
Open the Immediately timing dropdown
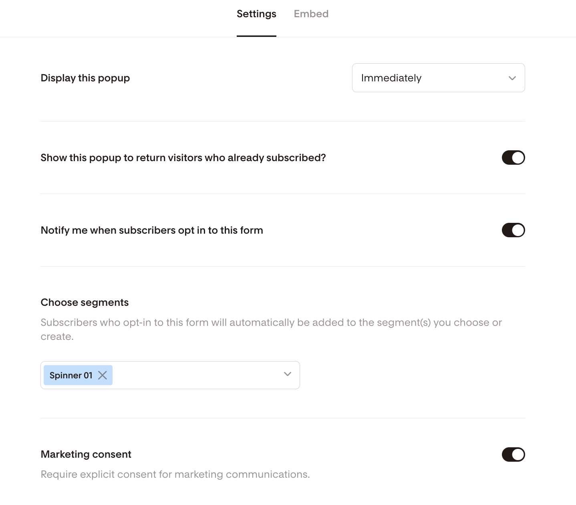[x=438, y=78]
